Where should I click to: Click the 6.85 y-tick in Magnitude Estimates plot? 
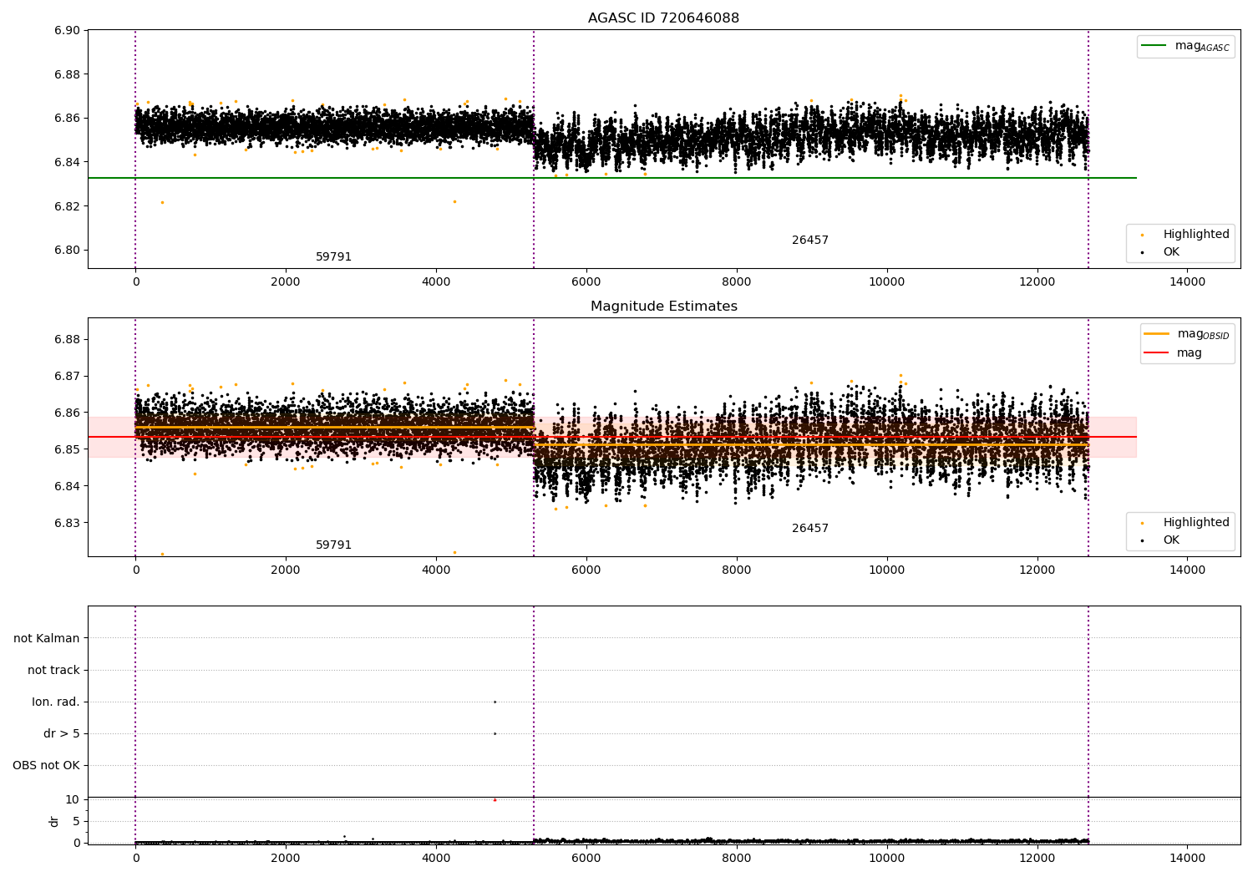tap(68, 450)
